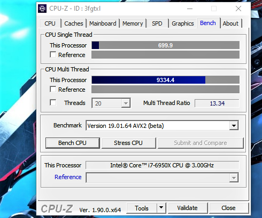Switch to the Graphics tab

(183, 23)
